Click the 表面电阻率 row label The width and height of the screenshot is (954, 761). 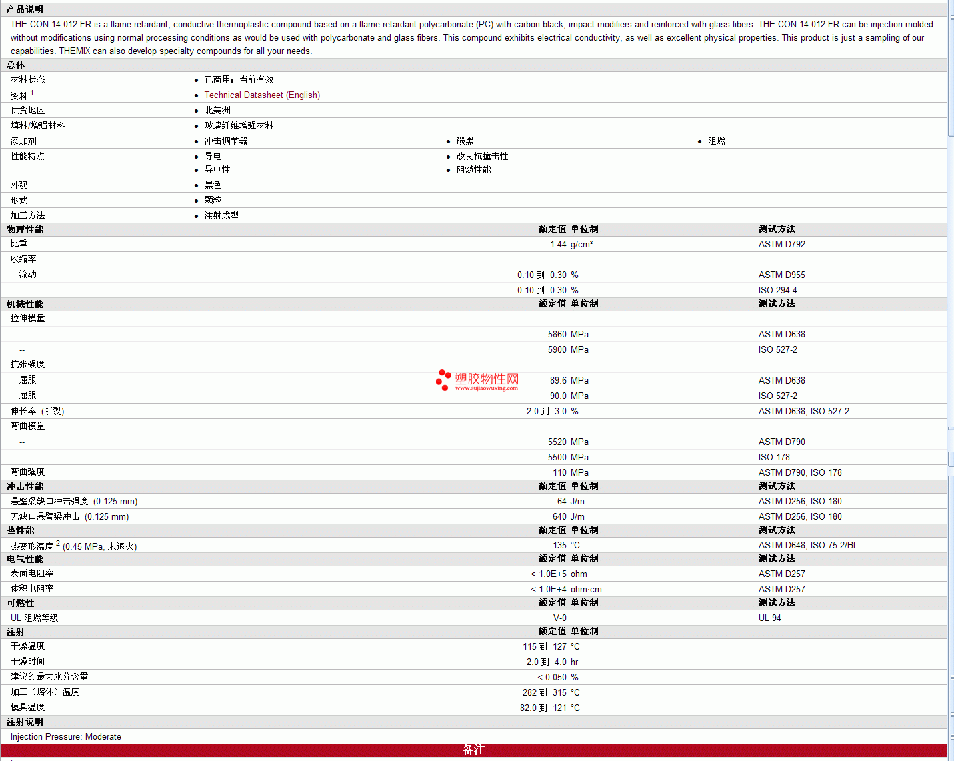point(32,573)
